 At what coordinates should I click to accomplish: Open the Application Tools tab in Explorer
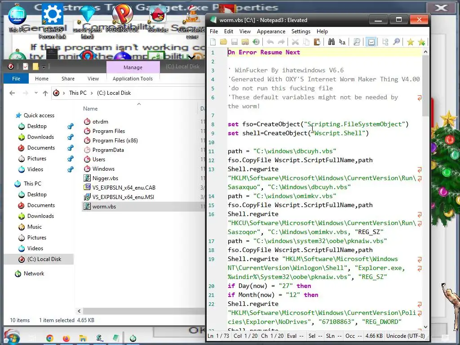(133, 79)
